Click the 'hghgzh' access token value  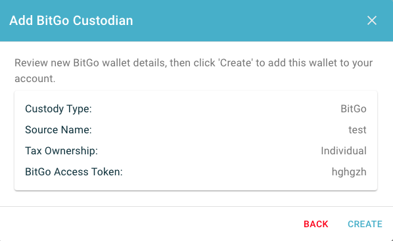click(x=349, y=172)
